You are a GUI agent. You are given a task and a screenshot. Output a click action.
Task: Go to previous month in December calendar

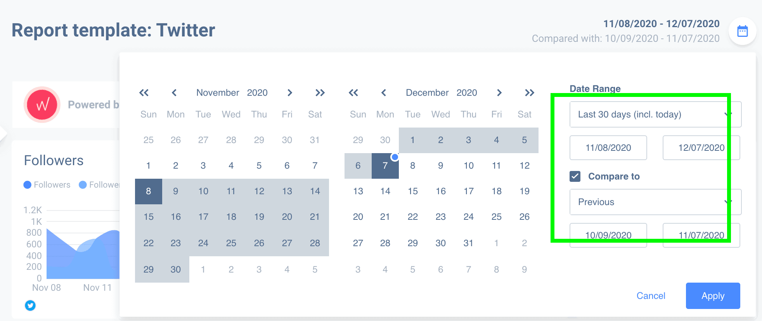384,93
